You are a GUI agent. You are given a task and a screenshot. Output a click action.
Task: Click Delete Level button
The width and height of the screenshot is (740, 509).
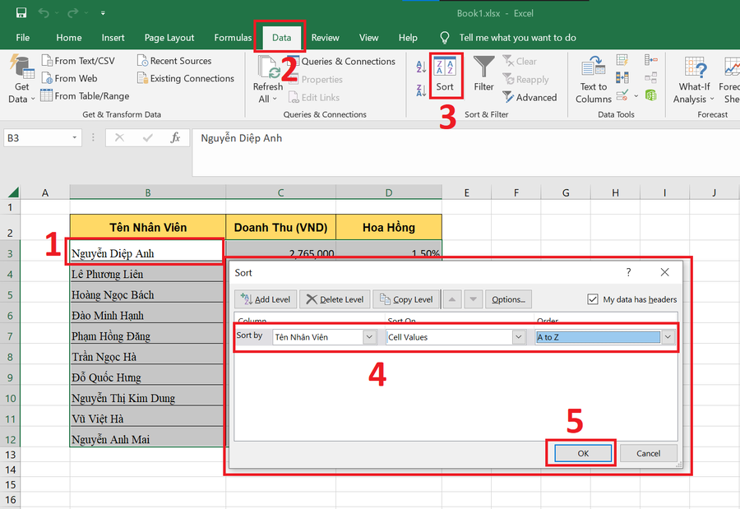pos(335,299)
